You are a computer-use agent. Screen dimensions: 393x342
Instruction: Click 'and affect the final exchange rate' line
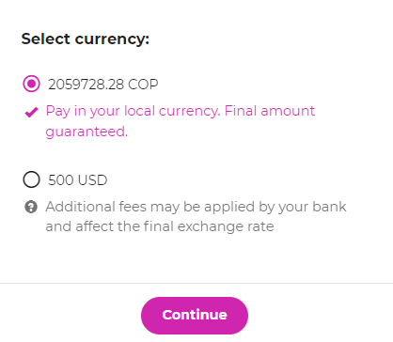tap(160, 226)
